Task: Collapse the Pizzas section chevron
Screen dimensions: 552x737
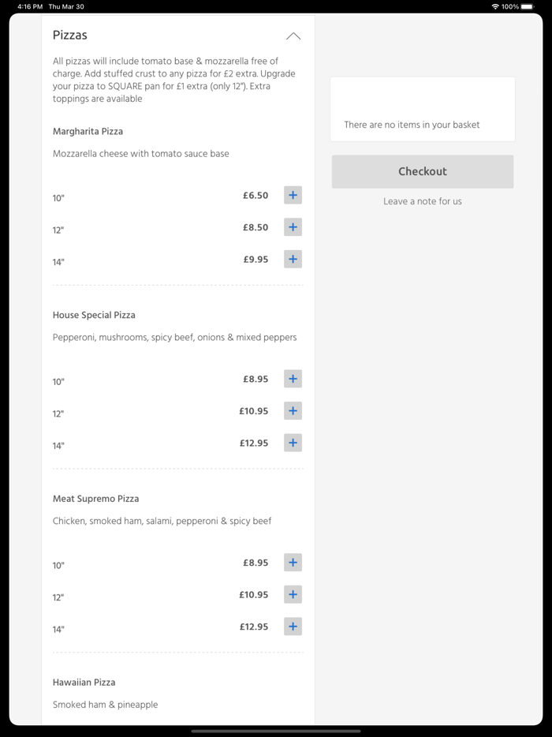Action: [293, 36]
